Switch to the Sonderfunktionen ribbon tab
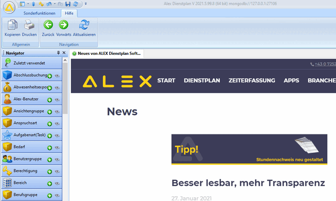This screenshot has height=201, width=336. (39, 13)
